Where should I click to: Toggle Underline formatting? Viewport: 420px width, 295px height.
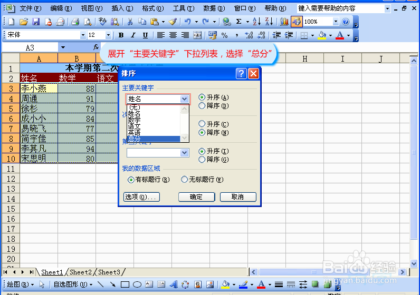[145, 35]
